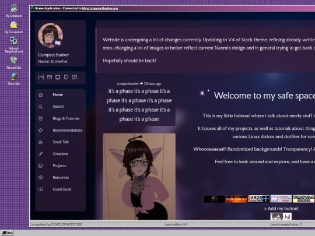Click "Latest addition: N/A" status bar entry

[x=176, y=224]
